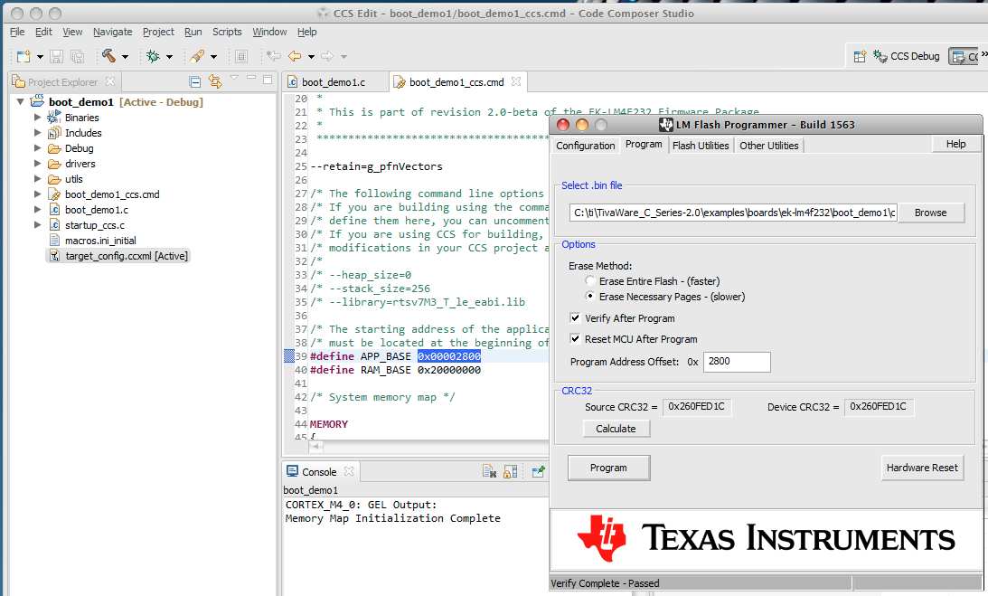Toggle the Verify After Program checkbox
Image resolution: width=988 pixels, height=596 pixels.
pos(575,317)
